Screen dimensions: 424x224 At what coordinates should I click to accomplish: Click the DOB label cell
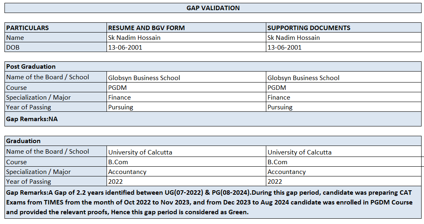coord(13,47)
